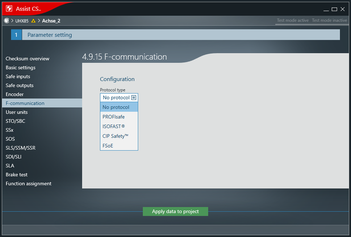Image resolution: width=351 pixels, height=237 pixels.
Task: Open the Encoder settings page
Action: pyautogui.click(x=15, y=94)
